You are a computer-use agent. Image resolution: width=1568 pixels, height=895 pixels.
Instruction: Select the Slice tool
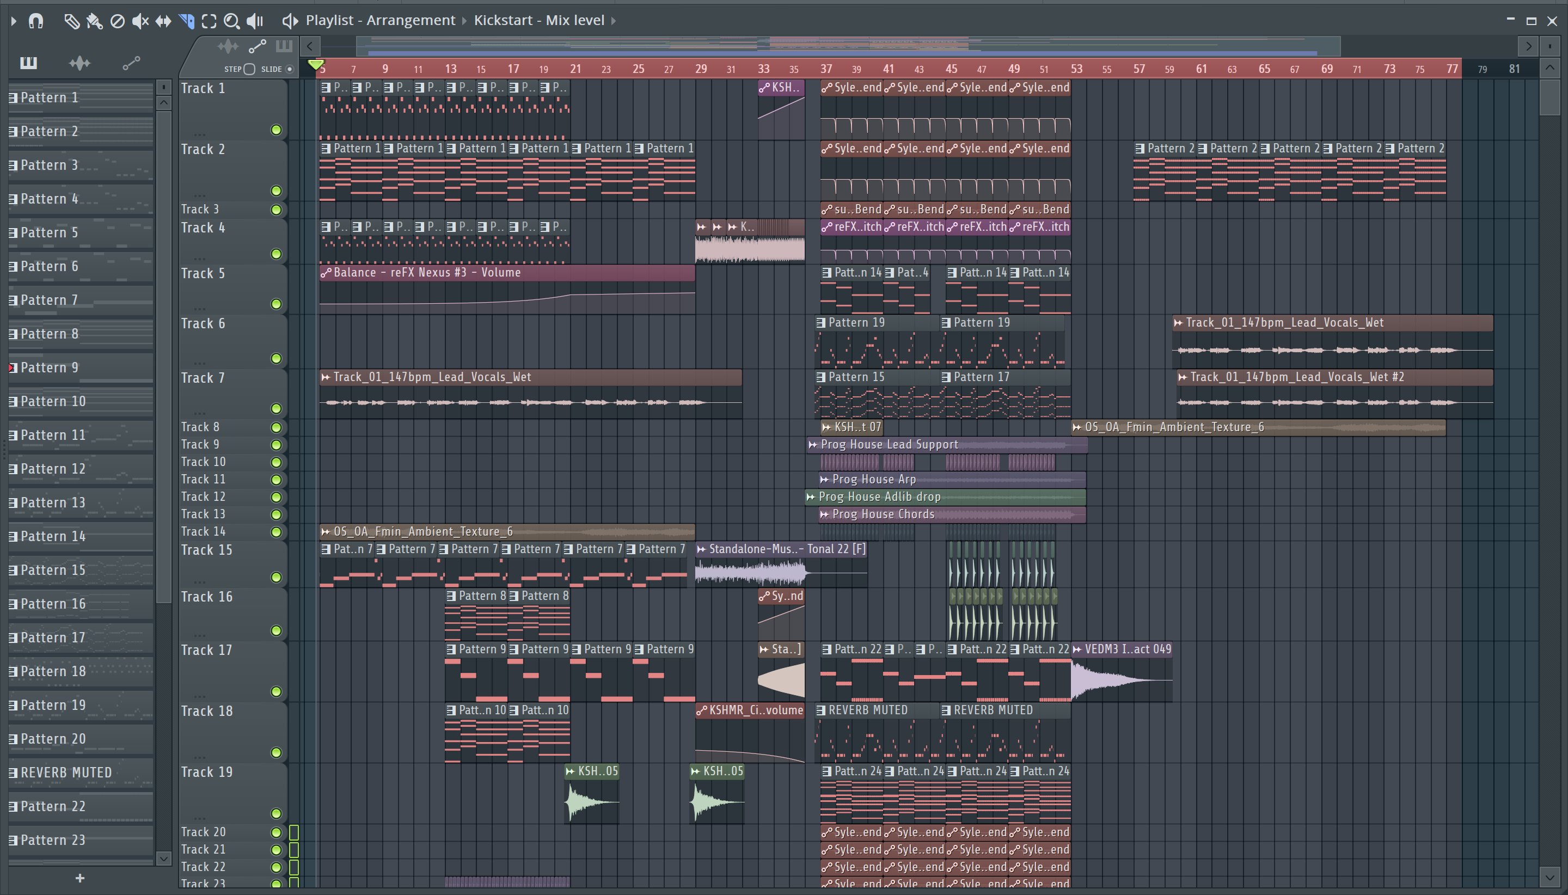186,21
